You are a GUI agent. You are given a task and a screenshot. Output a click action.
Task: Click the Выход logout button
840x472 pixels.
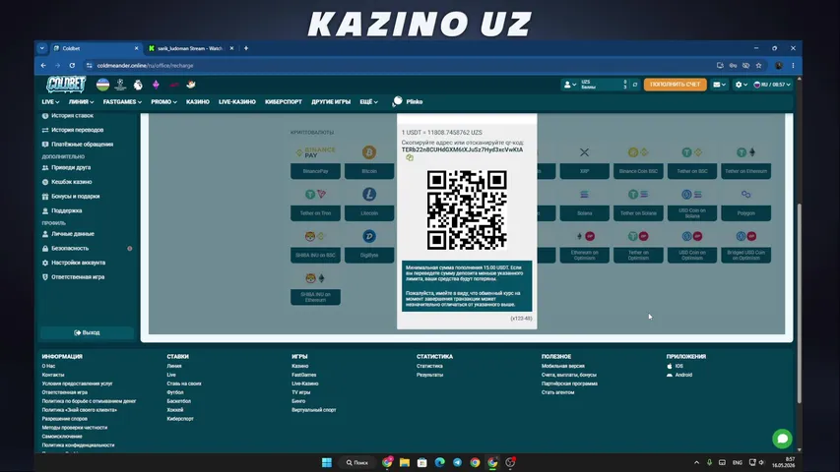click(x=87, y=333)
